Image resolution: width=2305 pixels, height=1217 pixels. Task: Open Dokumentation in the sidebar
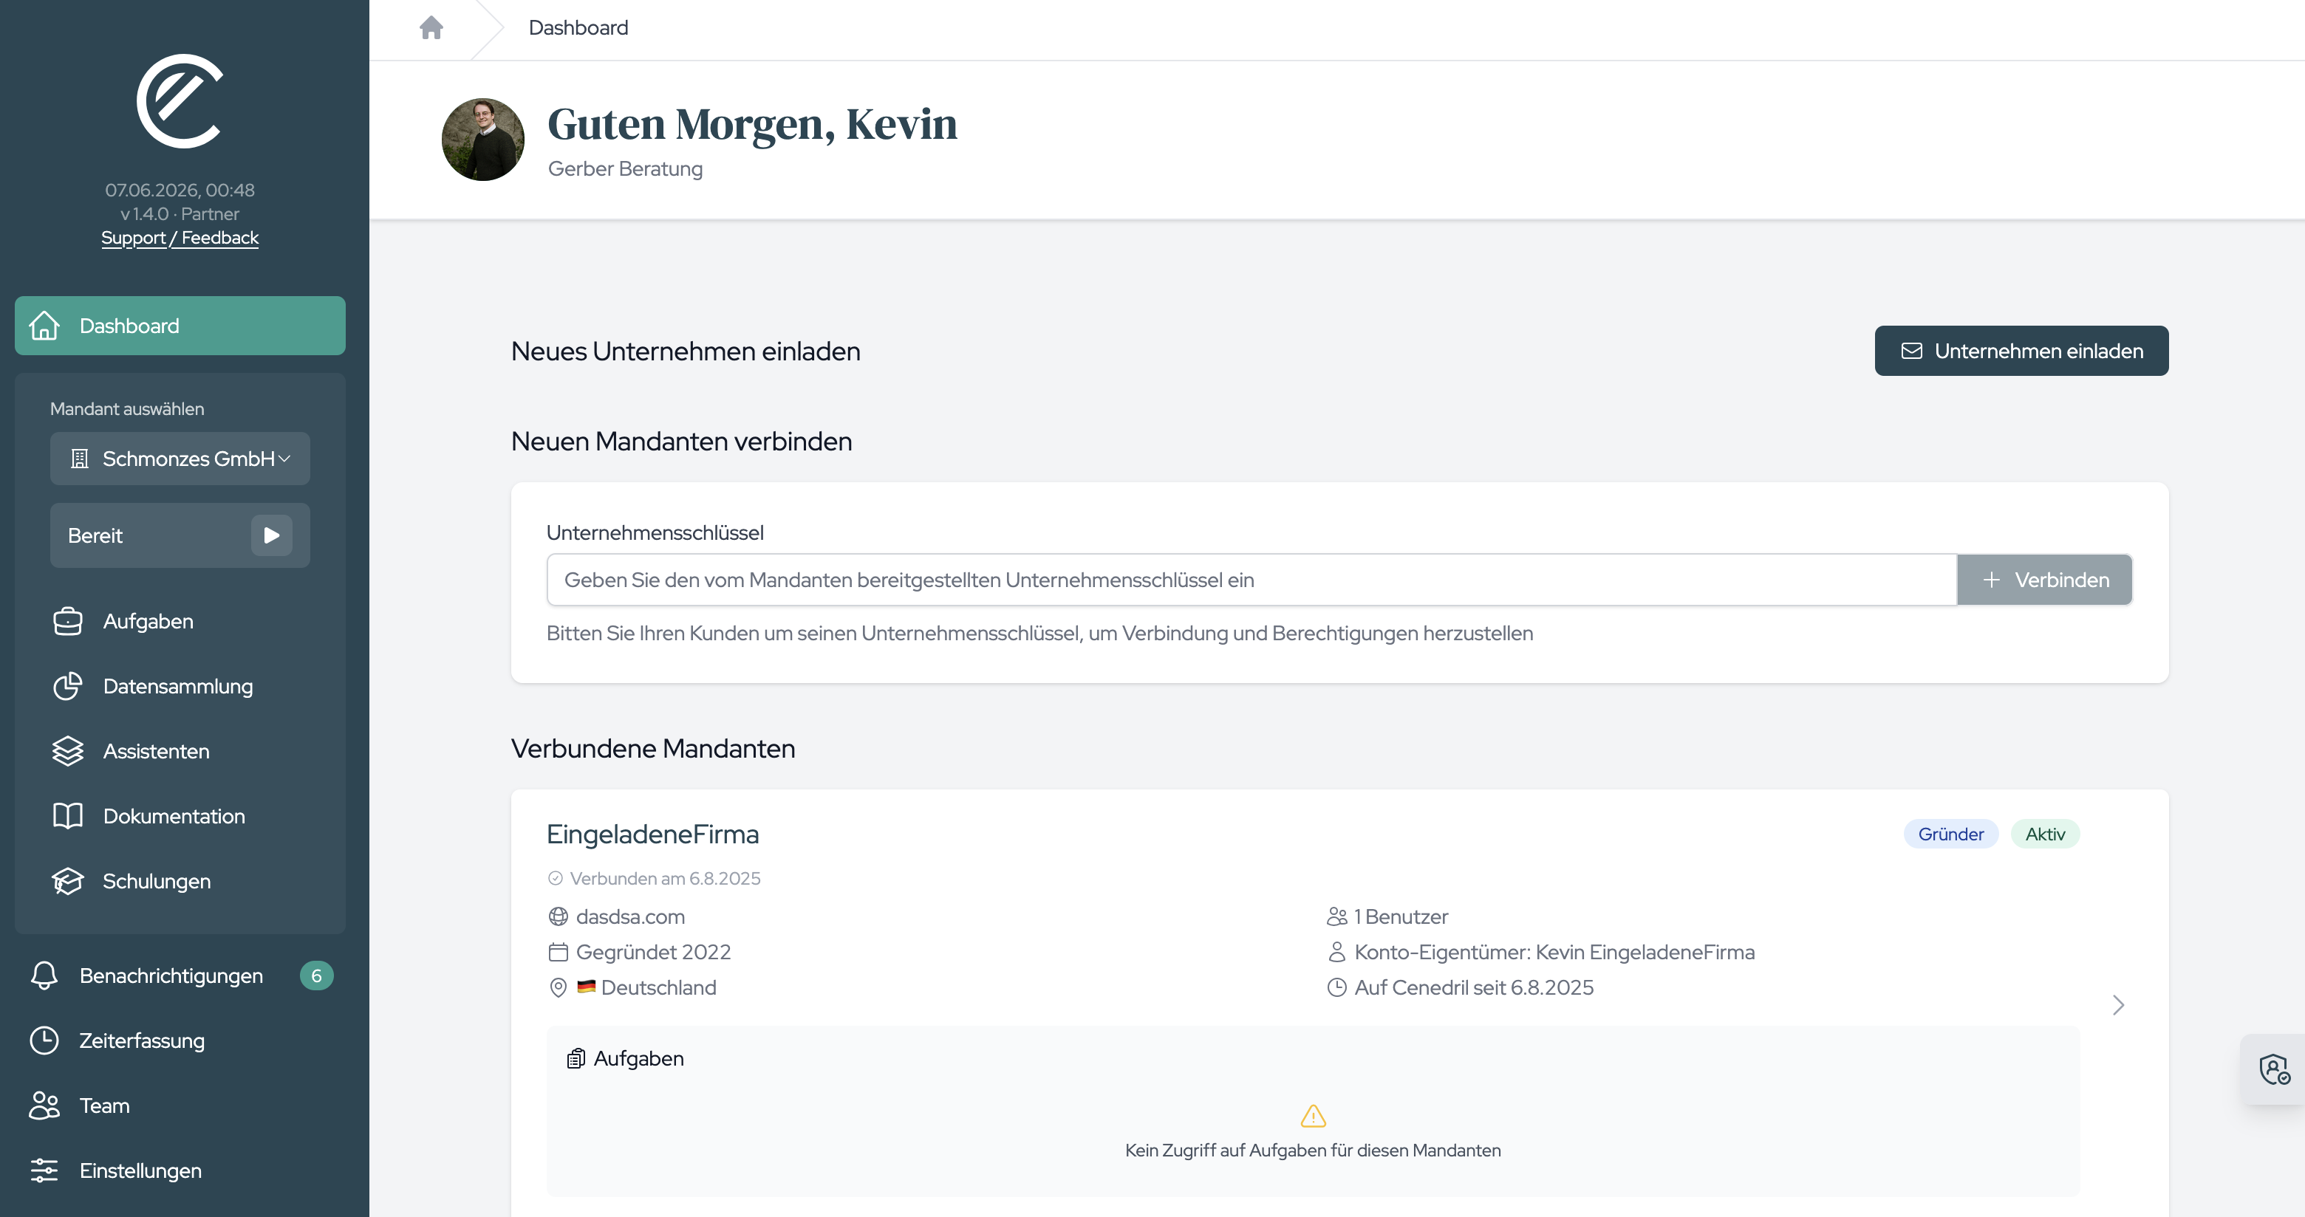[x=180, y=815]
